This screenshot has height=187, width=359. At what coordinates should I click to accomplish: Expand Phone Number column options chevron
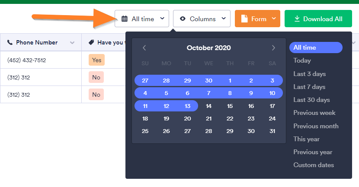(72, 43)
